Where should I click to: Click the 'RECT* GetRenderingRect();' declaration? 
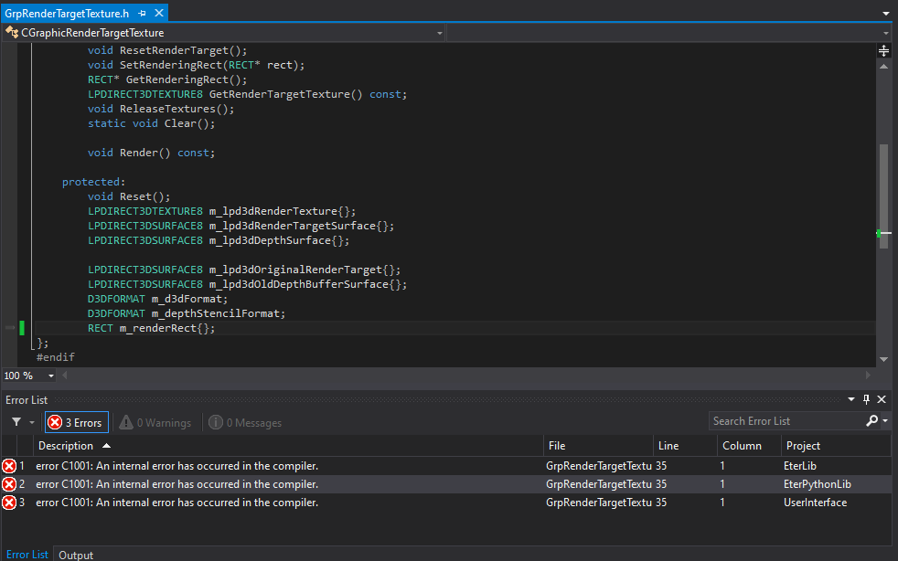(167, 79)
